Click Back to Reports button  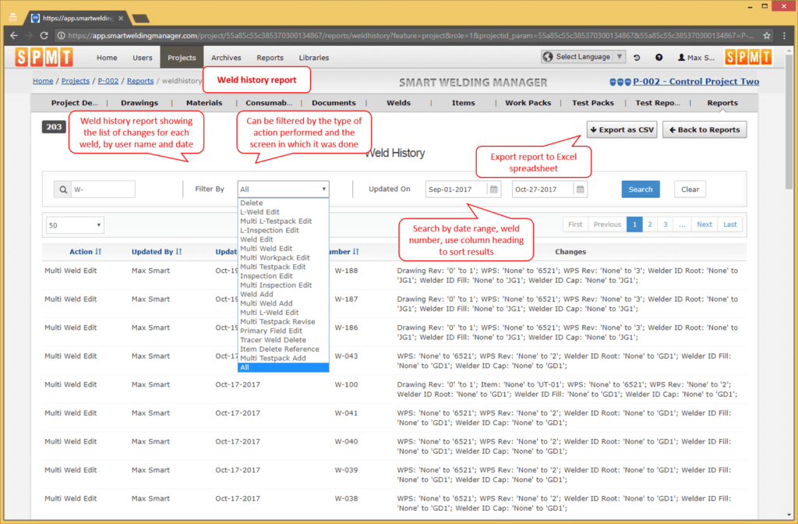coord(704,130)
